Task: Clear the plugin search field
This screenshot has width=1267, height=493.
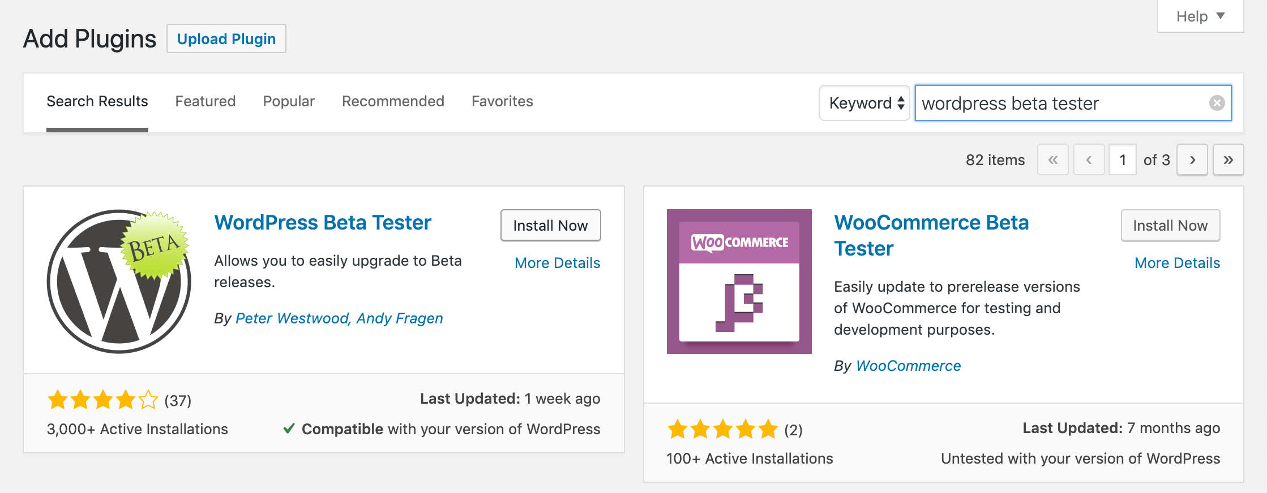Action: point(1217,103)
